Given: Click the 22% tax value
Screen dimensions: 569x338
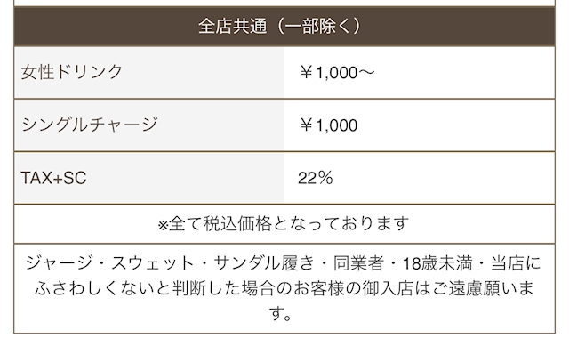Looking at the screenshot, I should point(315,178).
